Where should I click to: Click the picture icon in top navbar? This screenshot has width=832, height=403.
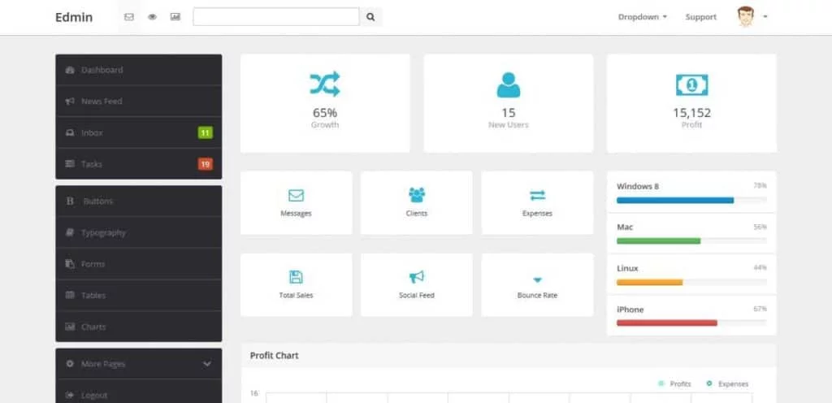(x=175, y=17)
